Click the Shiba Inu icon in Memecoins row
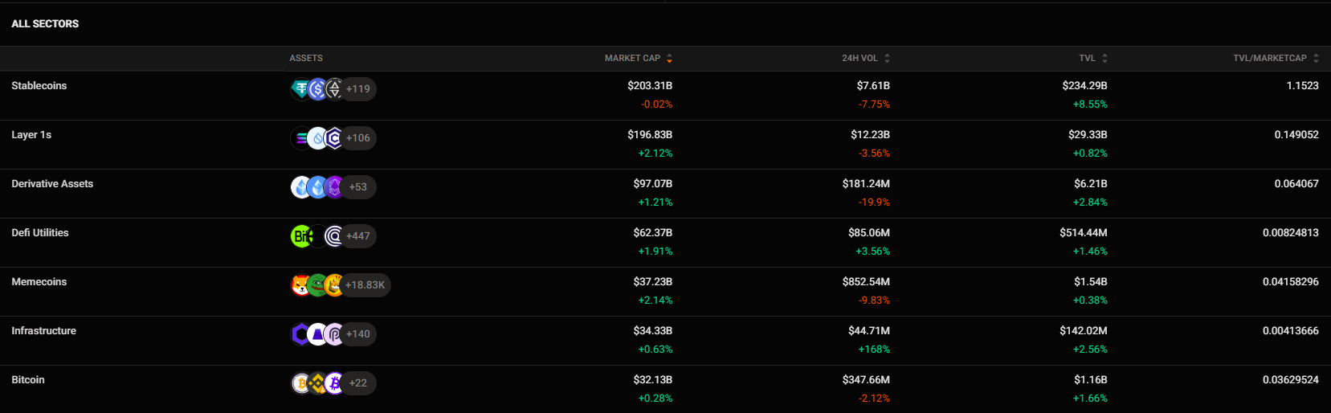The width and height of the screenshot is (1331, 413). click(301, 285)
